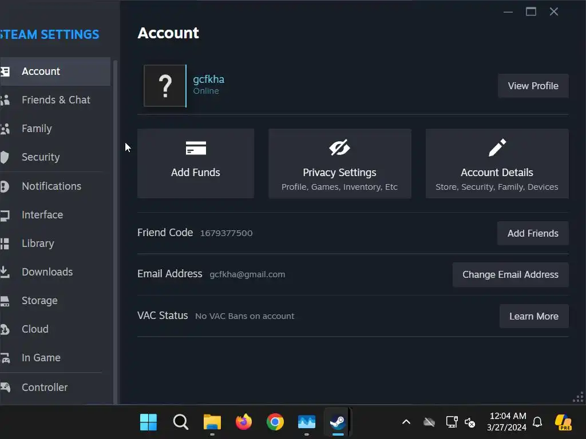Click the pencil icon on Account Details
Viewport: 586px width, 439px height.
(x=497, y=147)
